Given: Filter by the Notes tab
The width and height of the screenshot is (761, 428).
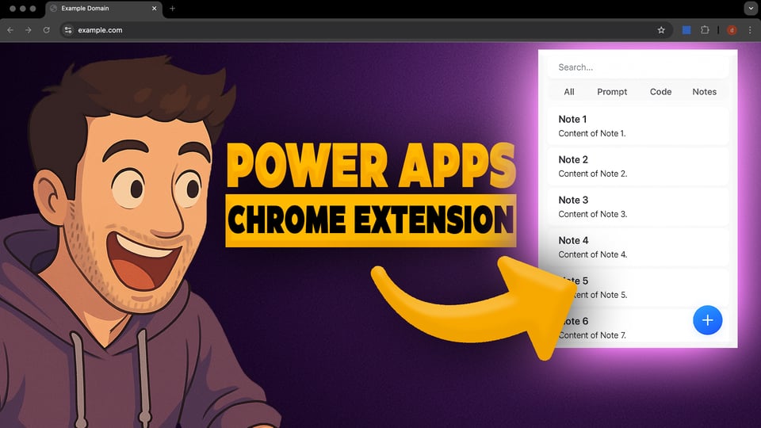Looking at the screenshot, I should pyautogui.click(x=704, y=92).
